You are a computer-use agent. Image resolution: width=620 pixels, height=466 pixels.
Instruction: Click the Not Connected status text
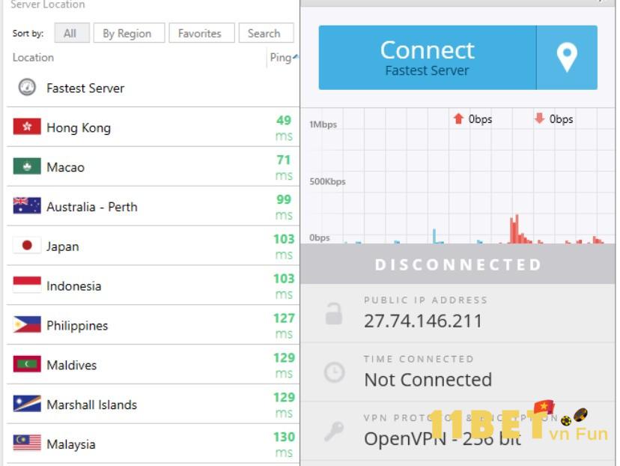pos(428,380)
